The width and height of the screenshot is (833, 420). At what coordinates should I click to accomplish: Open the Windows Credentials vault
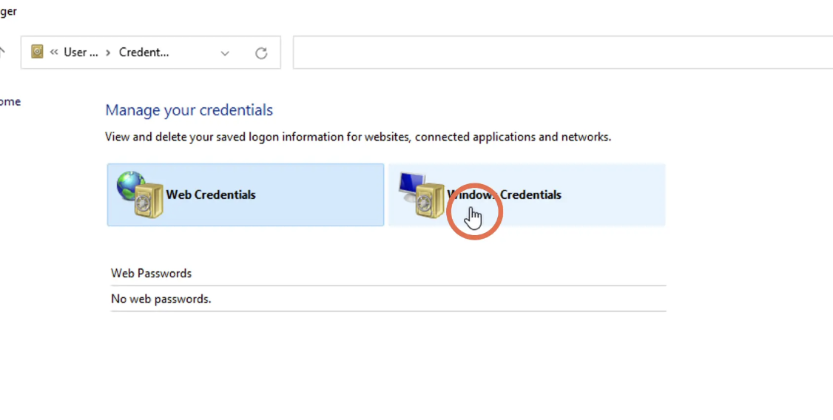tap(527, 195)
